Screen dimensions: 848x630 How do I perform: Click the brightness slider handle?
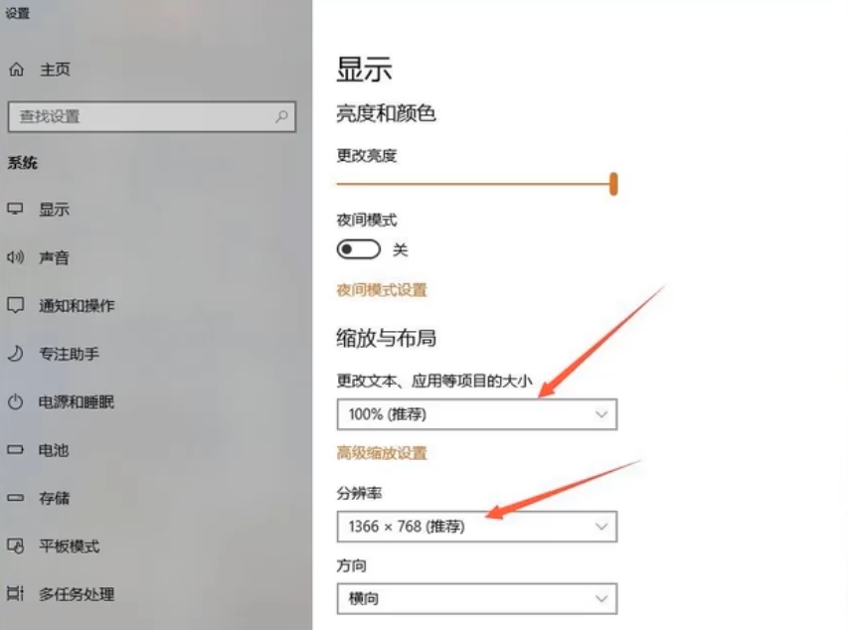[613, 184]
